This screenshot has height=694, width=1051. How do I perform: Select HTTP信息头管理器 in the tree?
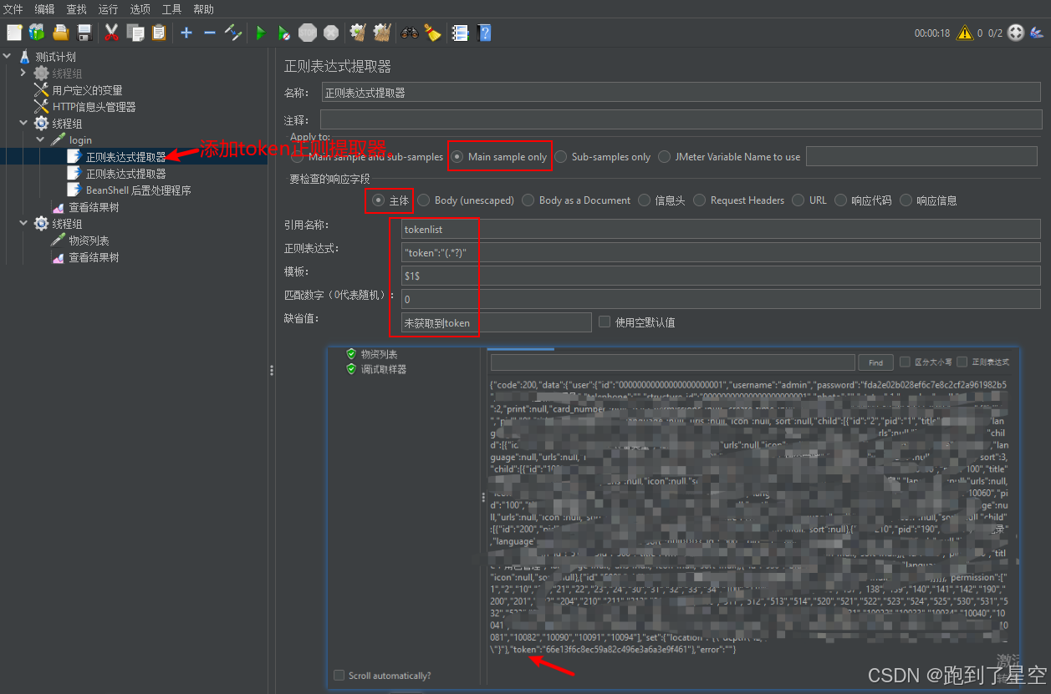[94, 107]
